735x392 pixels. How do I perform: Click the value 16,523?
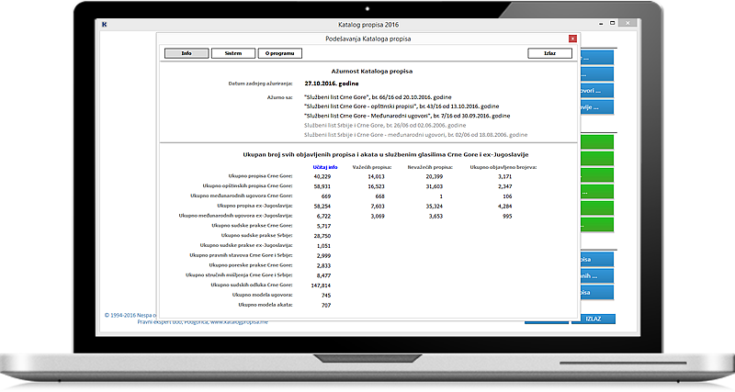[x=376, y=186]
